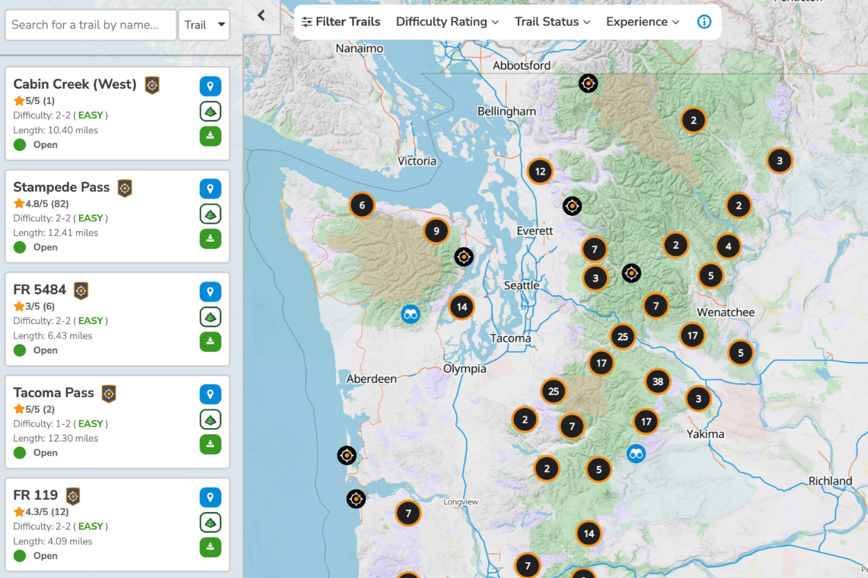Open the Cabin Creek (West) trail title
868x578 pixels.
click(75, 84)
